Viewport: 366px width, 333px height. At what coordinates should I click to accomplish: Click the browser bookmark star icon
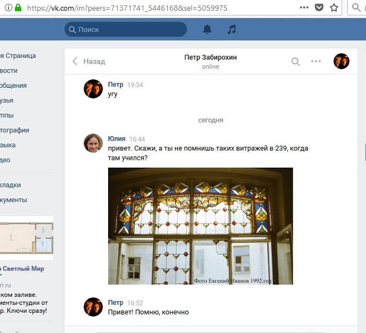coord(334,8)
